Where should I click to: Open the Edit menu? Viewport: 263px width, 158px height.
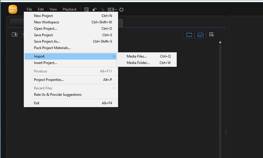(x=41, y=9)
